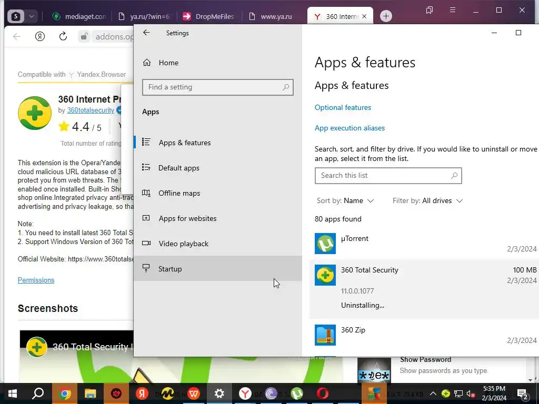Open Show Password extension link

click(x=425, y=360)
